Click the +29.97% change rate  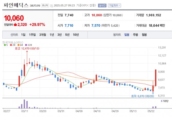(37, 25)
